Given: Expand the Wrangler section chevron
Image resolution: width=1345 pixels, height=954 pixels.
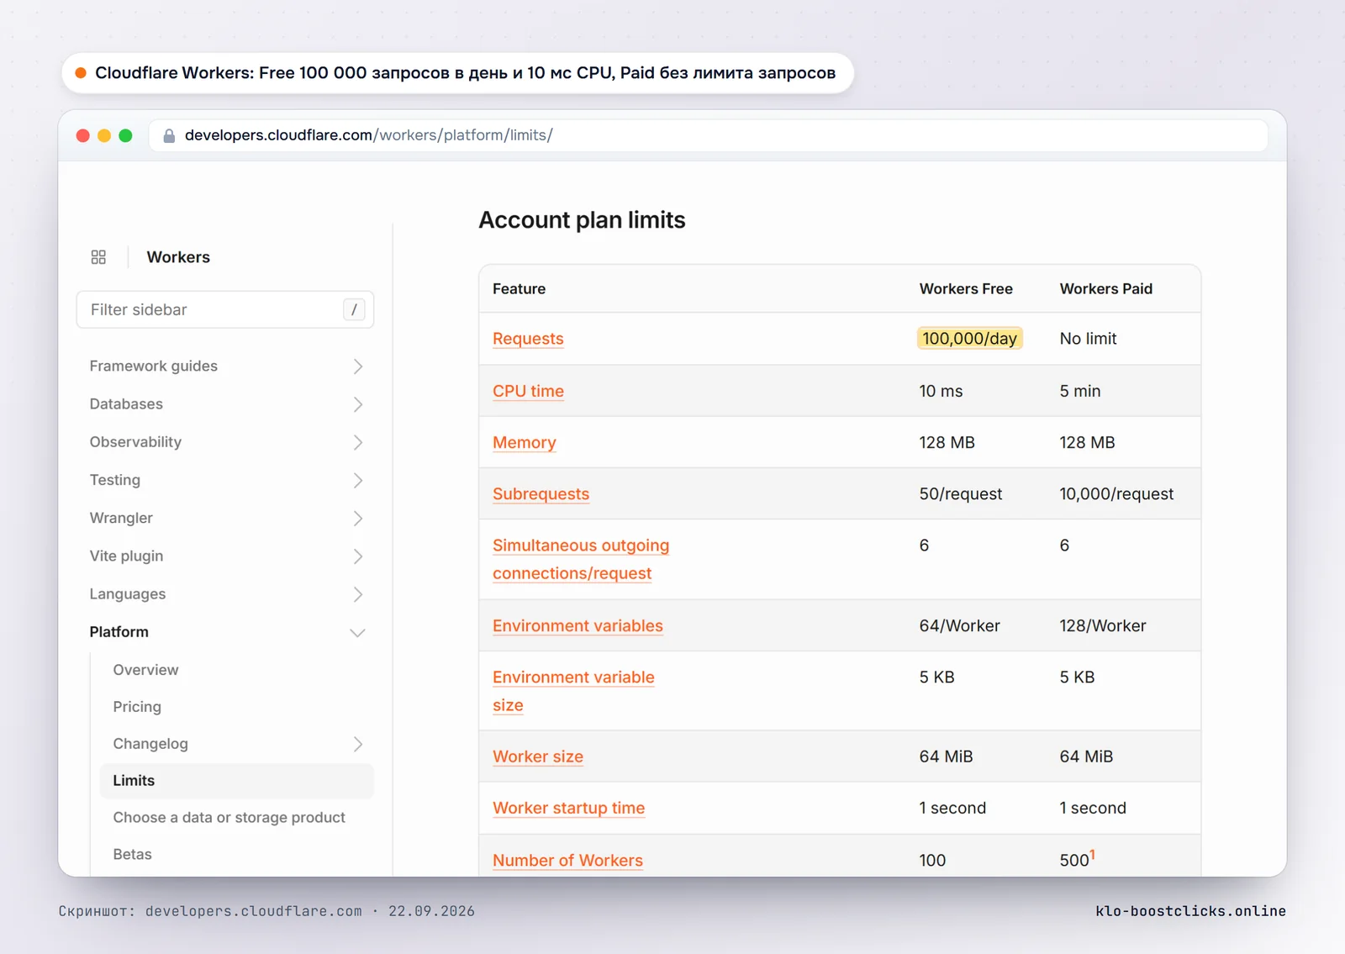Looking at the screenshot, I should pyautogui.click(x=358, y=519).
